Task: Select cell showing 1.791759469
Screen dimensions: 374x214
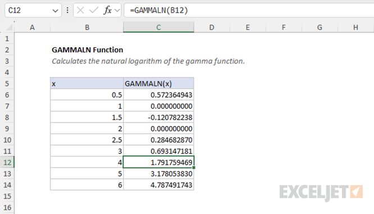Action: 159,162
